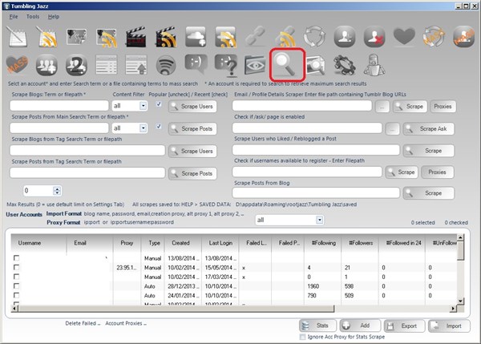Sort accounts by Last Login column header

[x=220, y=243]
